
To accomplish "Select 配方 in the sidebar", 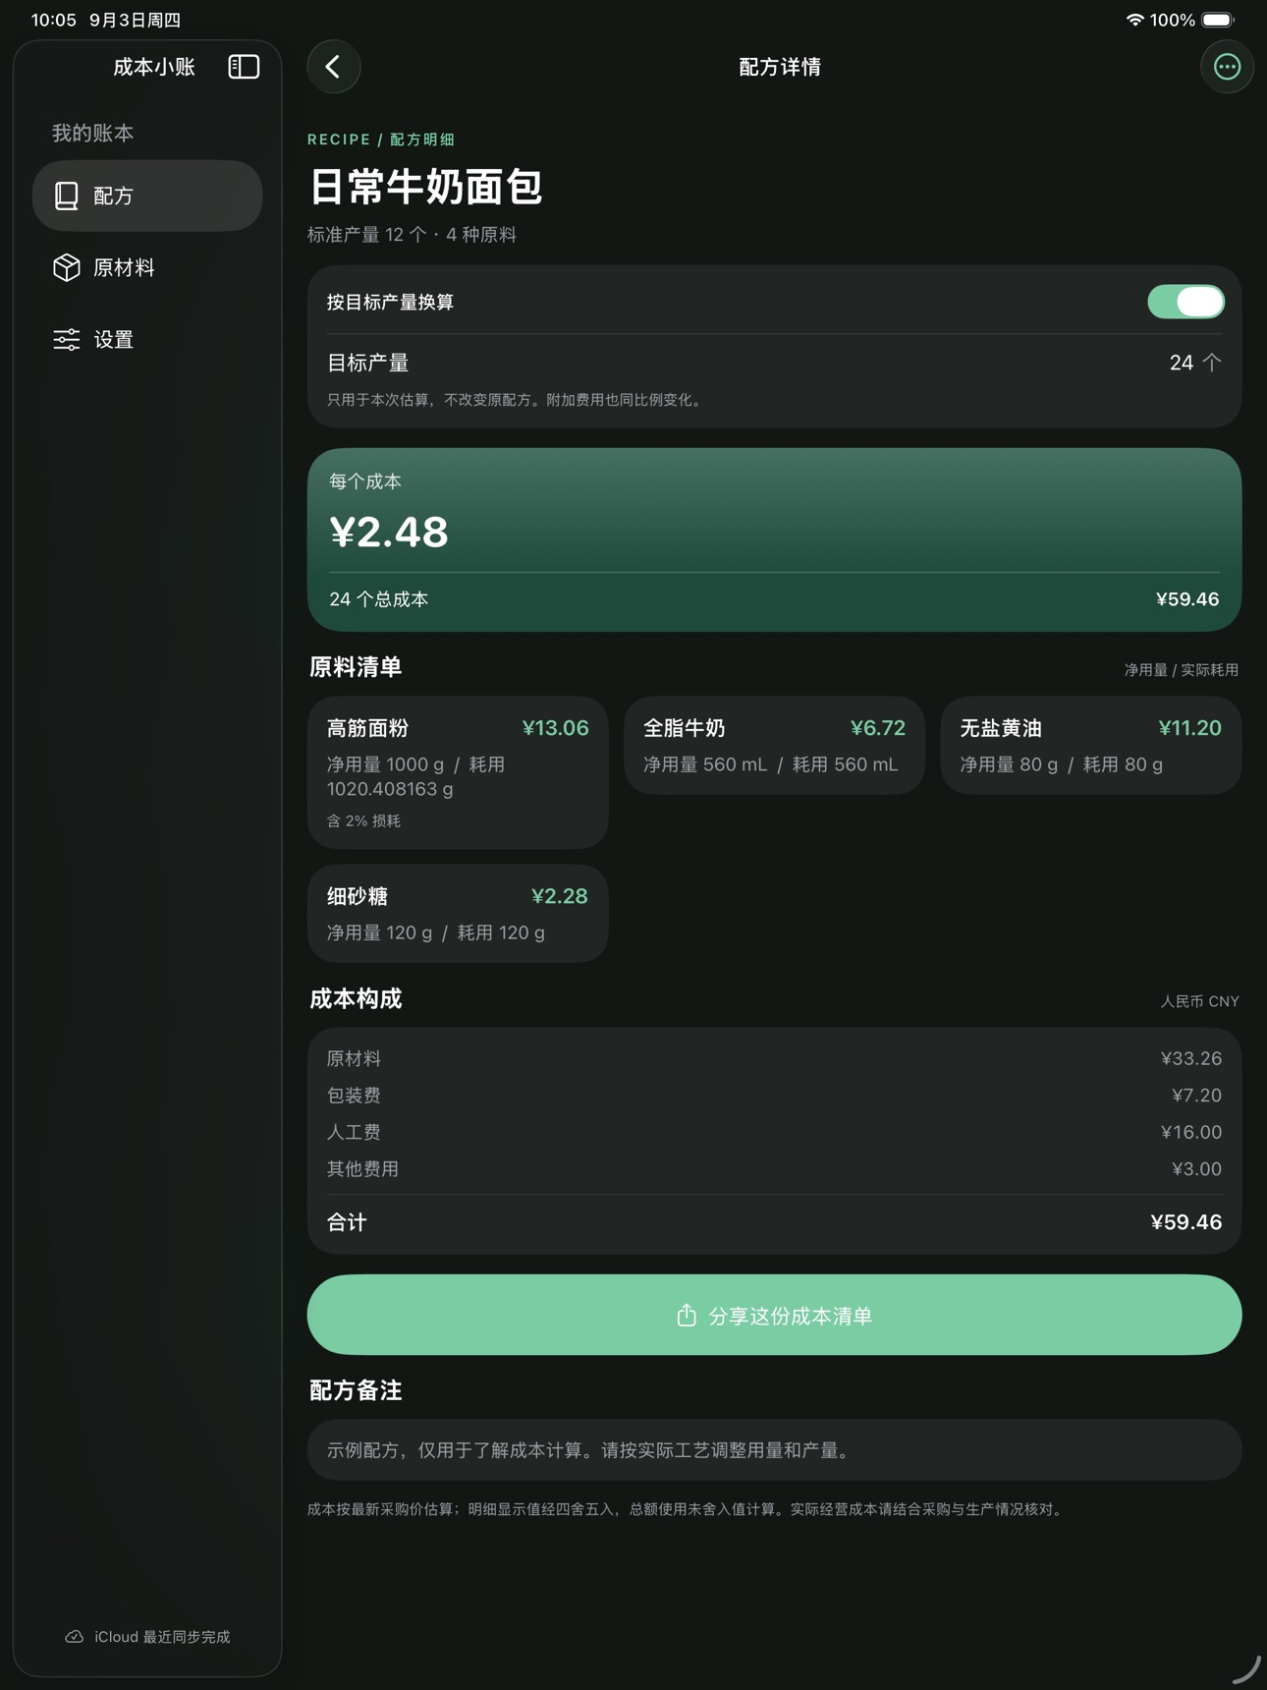I will pyautogui.click(x=147, y=196).
